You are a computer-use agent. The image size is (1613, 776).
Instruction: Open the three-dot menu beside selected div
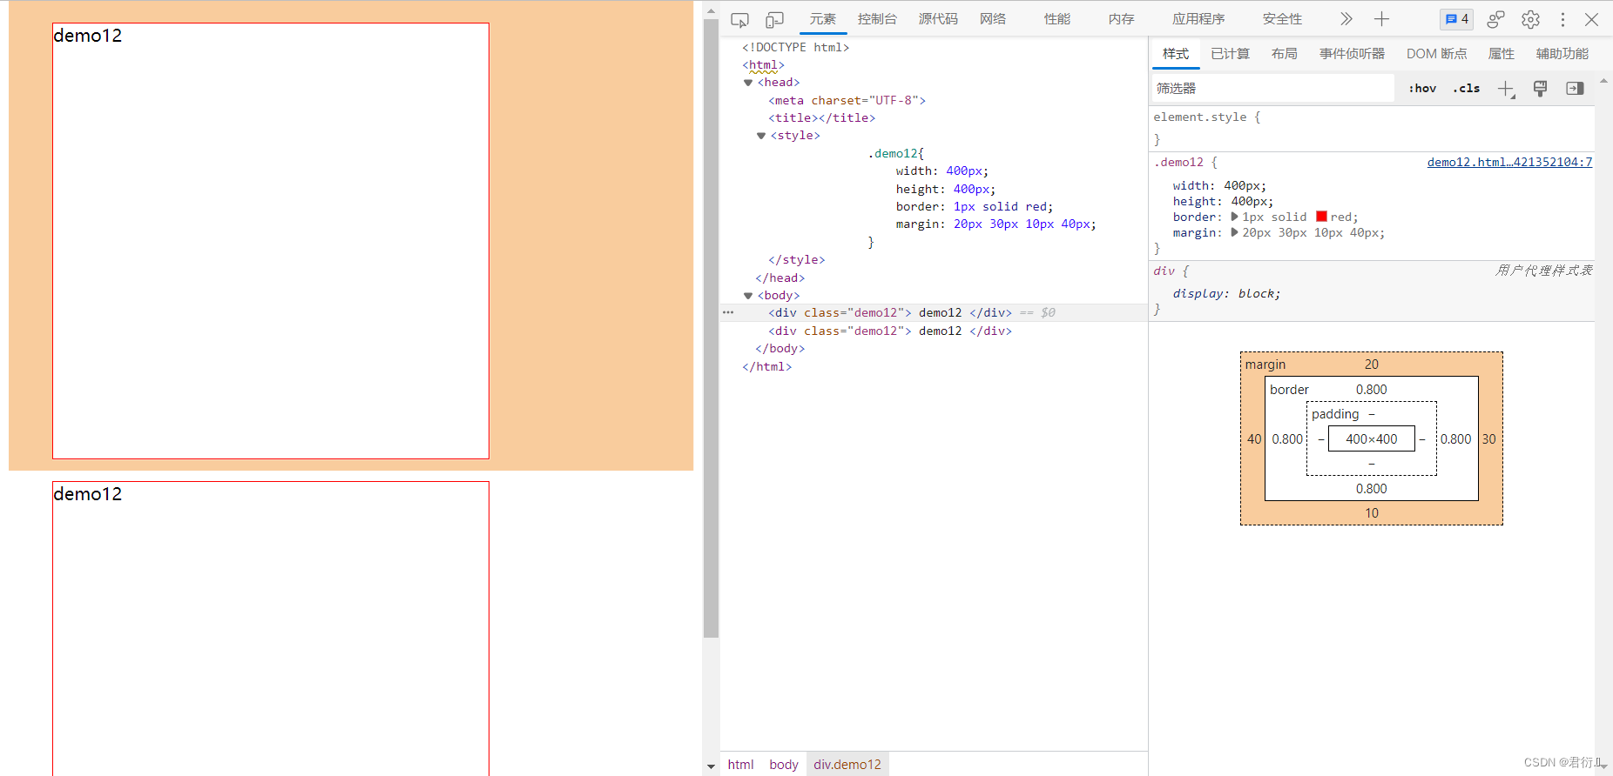click(x=728, y=312)
